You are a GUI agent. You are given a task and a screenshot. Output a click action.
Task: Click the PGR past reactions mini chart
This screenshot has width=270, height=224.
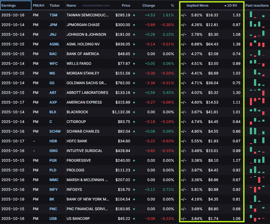(257, 160)
